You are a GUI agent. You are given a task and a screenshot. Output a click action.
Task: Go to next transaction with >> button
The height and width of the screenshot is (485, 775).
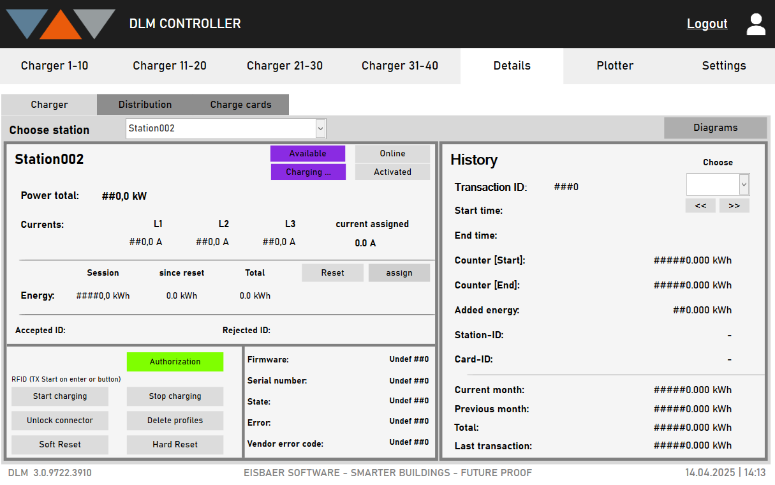[734, 205]
